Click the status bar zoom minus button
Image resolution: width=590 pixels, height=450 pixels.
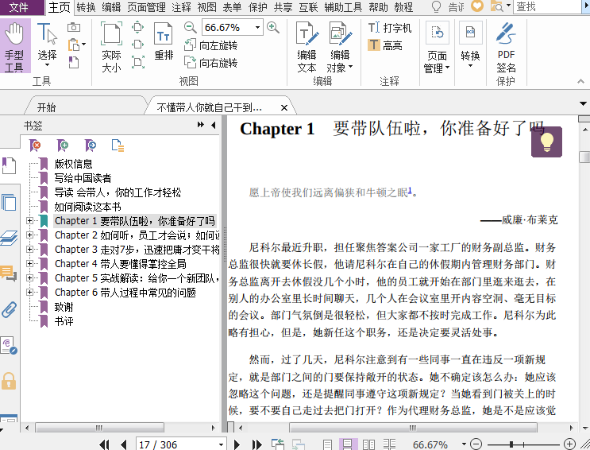point(476,444)
